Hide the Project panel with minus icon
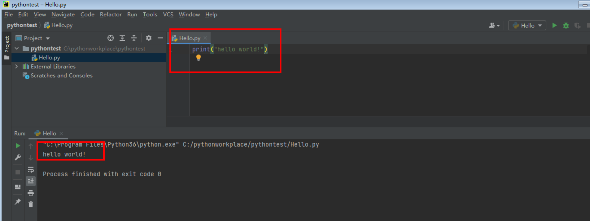This screenshot has width=590, height=221. [160, 38]
